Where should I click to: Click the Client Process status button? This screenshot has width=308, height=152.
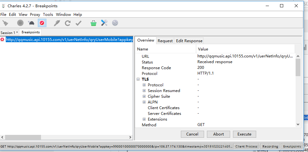(246, 147)
